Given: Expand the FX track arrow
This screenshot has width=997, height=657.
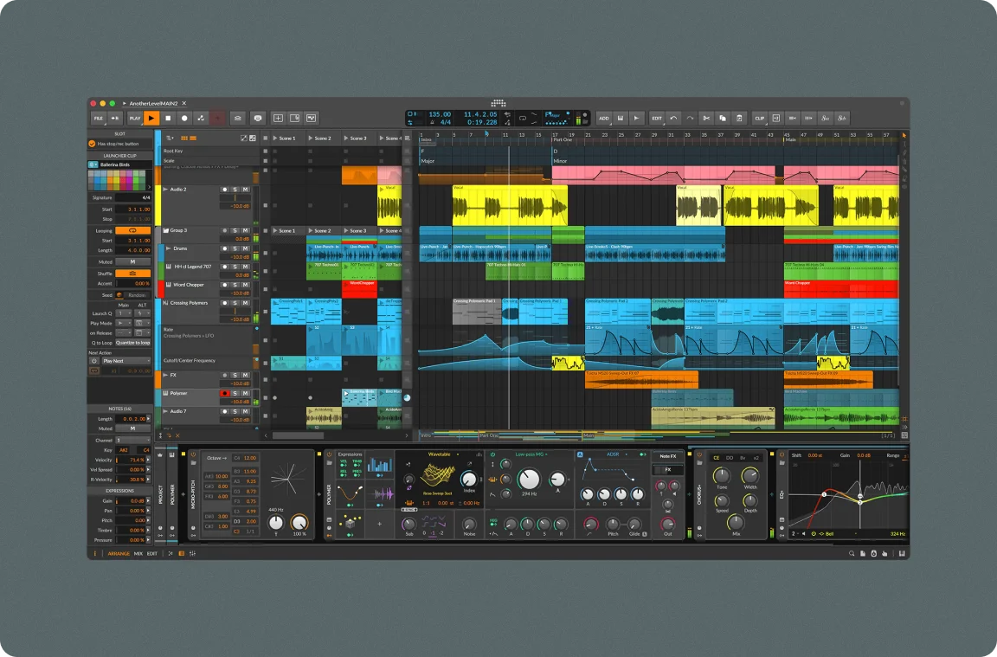Looking at the screenshot, I should [165, 376].
